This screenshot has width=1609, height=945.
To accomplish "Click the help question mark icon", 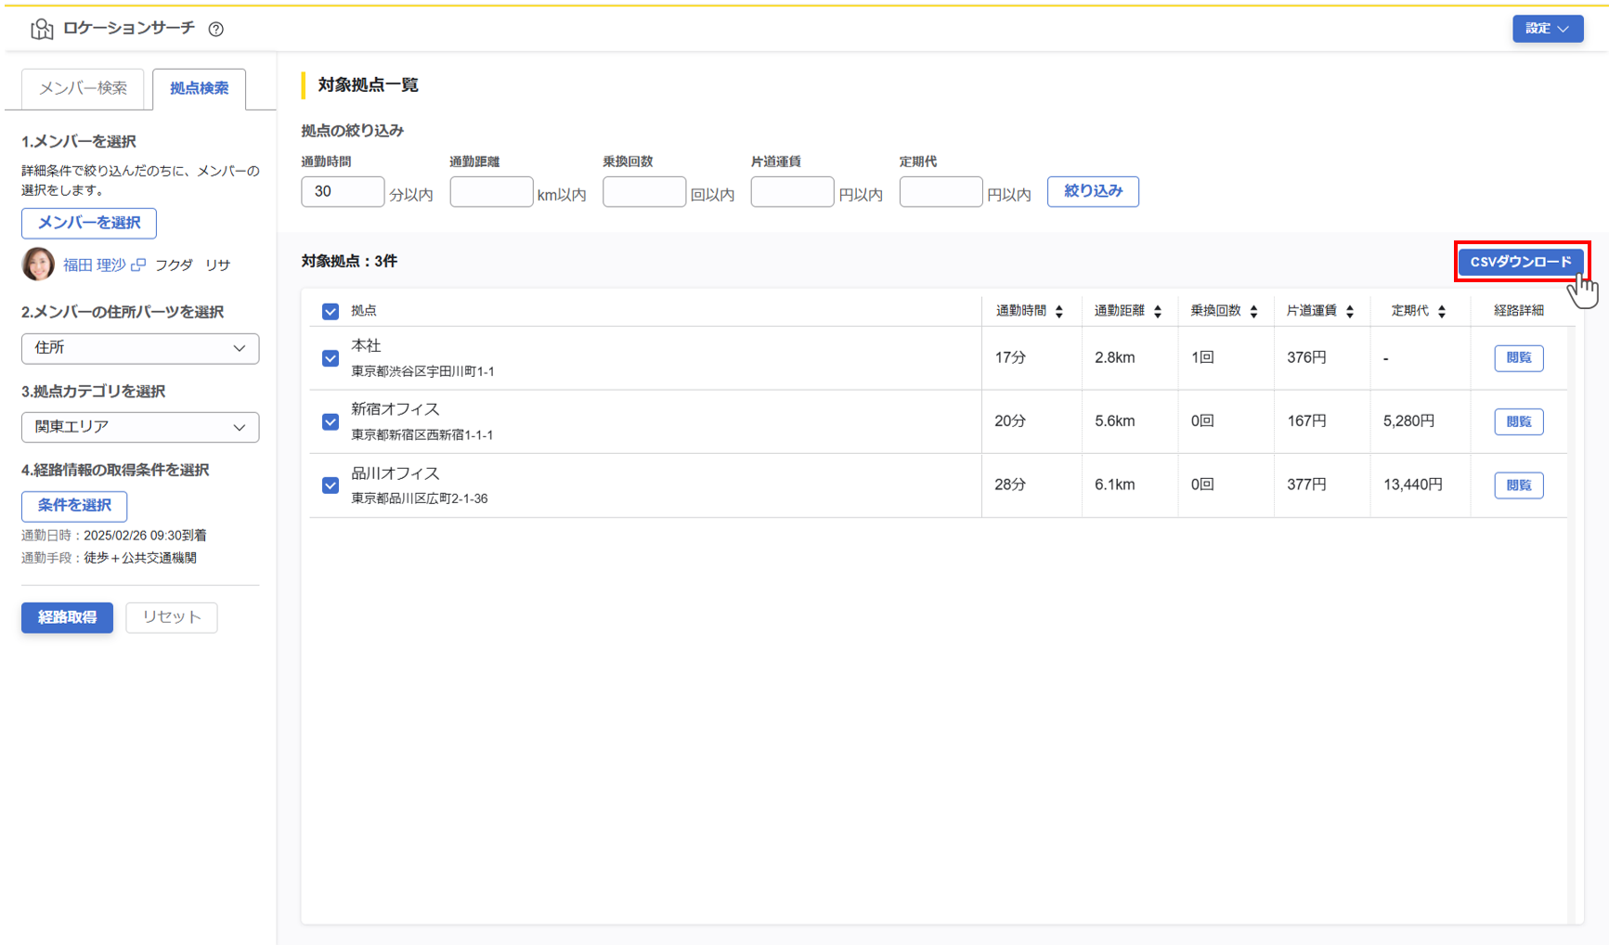I will [x=216, y=29].
